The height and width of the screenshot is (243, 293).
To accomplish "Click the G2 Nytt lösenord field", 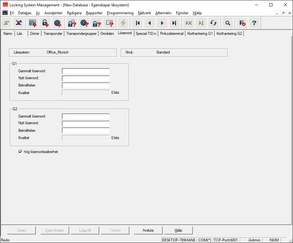I will pyautogui.click(x=86, y=124).
